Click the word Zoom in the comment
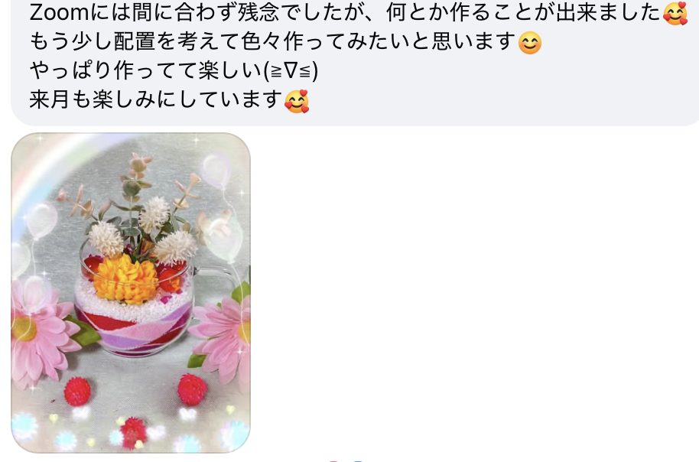 click(x=60, y=12)
